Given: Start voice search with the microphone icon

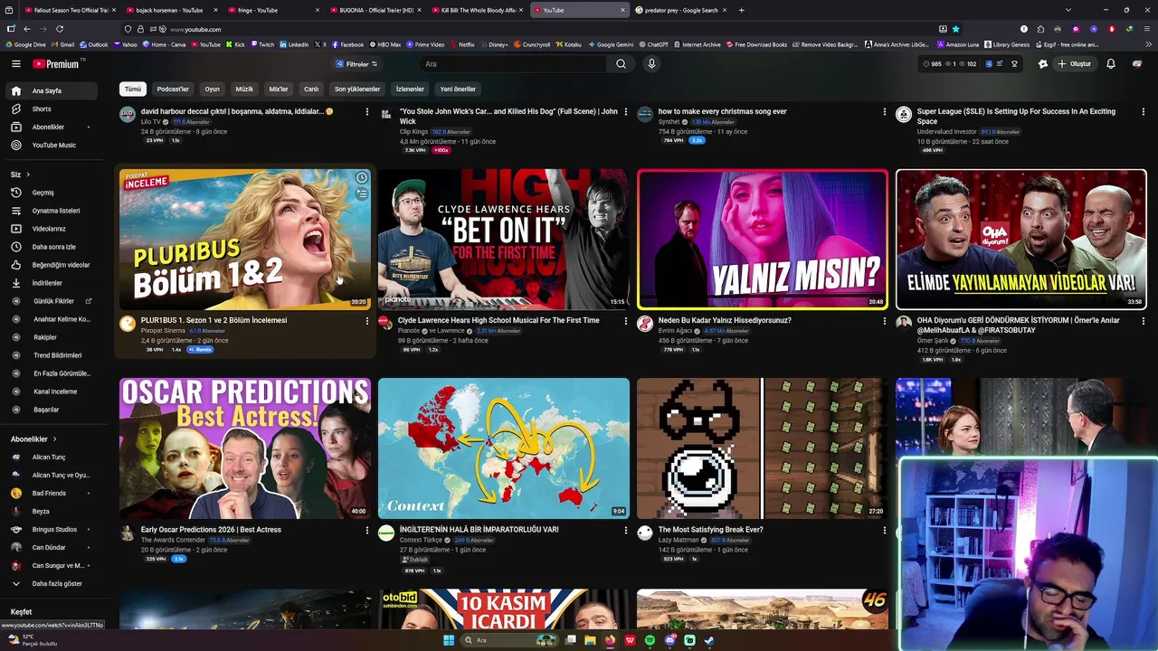Looking at the screenshot, I should coord(651,64).
